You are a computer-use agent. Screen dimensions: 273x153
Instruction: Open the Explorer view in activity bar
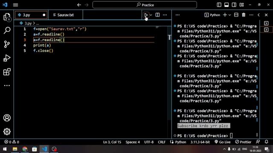[x=7, y=17]
